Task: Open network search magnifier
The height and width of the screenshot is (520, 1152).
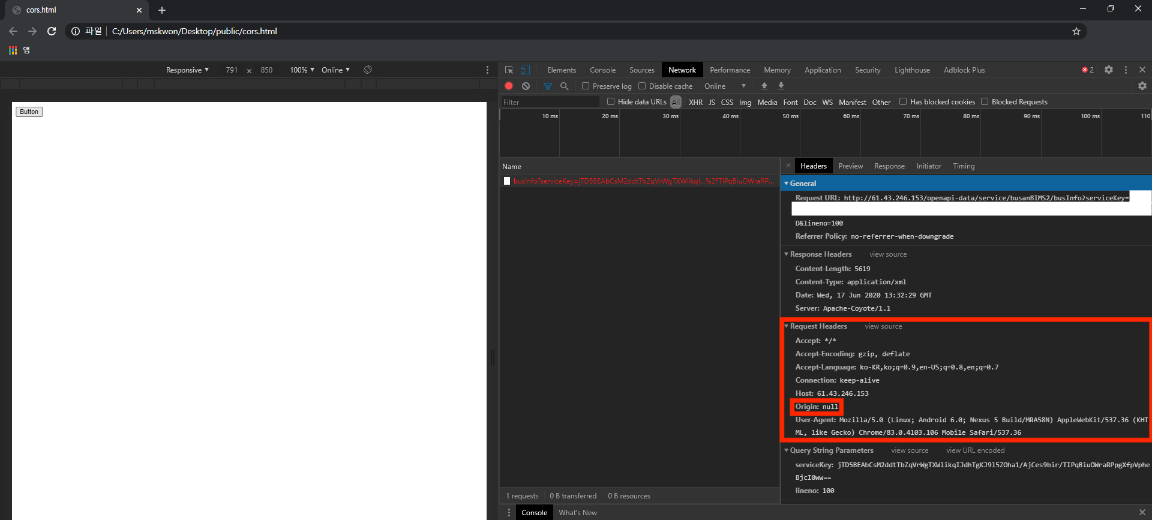Action: point(564,86)
